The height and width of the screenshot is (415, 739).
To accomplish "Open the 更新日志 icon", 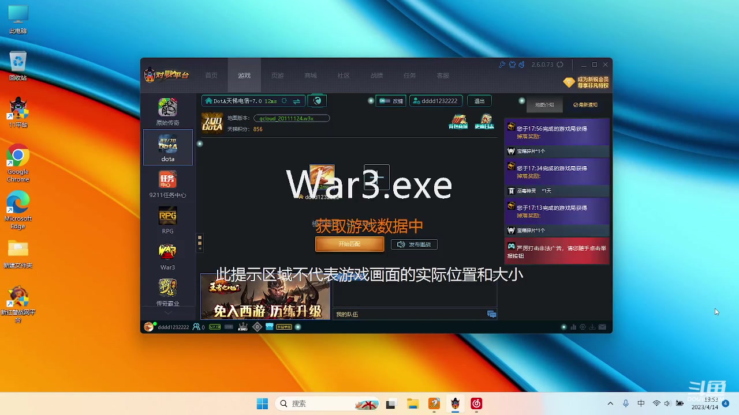I will (x=484, y=121).
